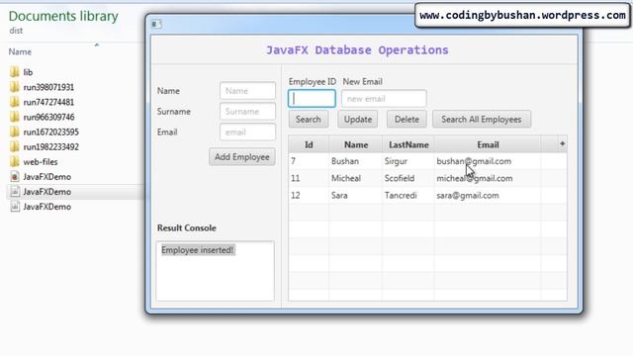
Task: Click the run398071931 folder icon
Action: point(15,87)
